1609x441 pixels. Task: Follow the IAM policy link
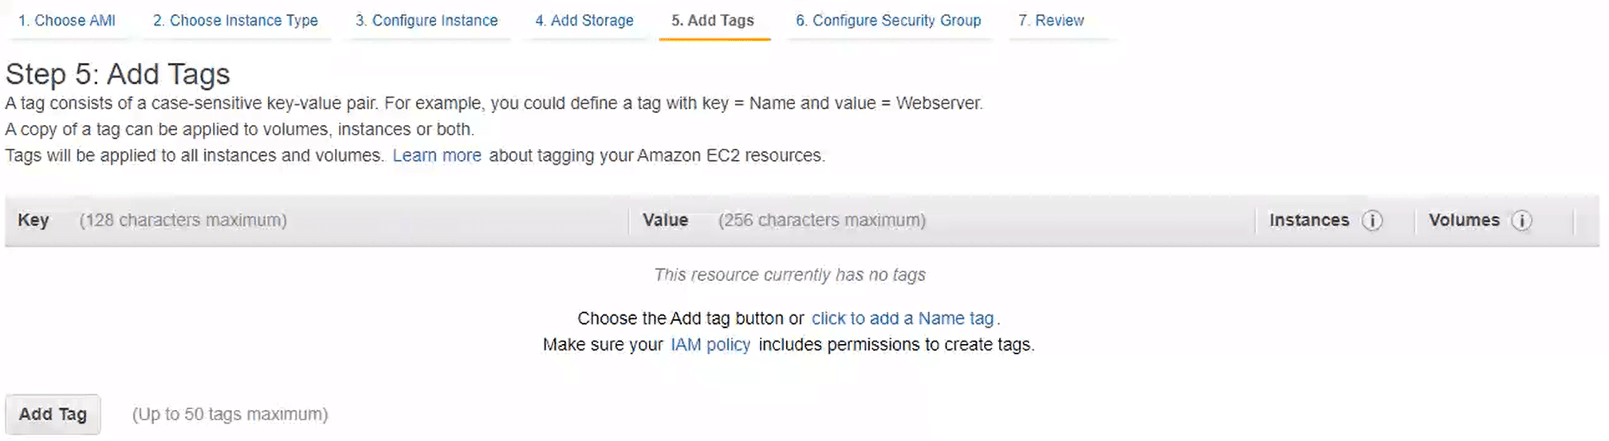[x=710, y=345]
